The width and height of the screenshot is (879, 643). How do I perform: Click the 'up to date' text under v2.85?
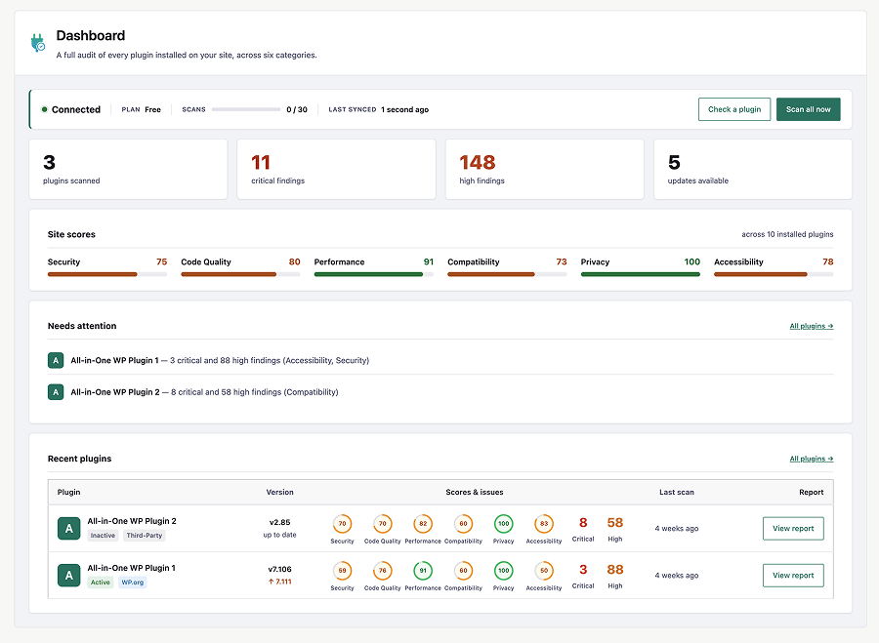(x=279, y=535)
